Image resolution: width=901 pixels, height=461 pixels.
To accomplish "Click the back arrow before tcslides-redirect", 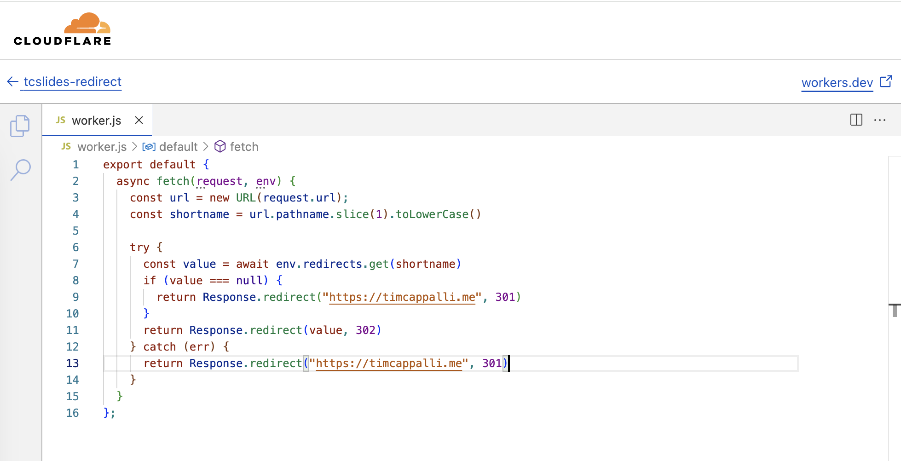I will tap(12, 81).
